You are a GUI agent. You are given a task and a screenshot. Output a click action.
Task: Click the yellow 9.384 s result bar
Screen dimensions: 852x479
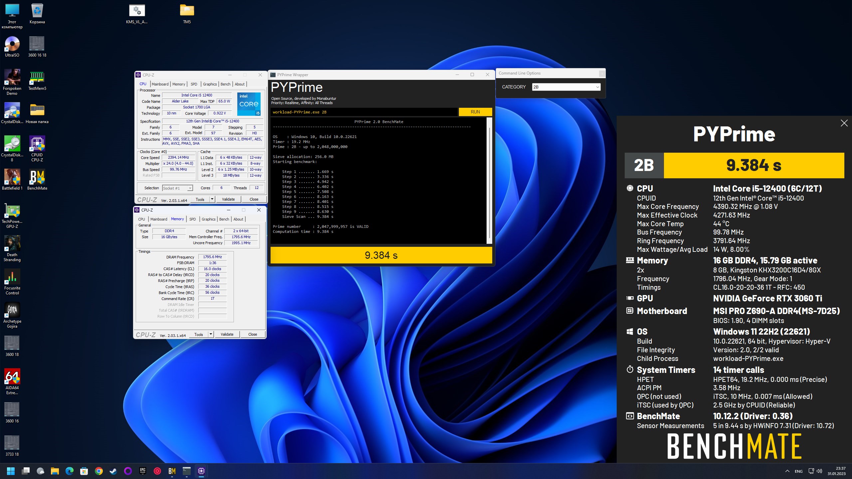coord(381,255)
